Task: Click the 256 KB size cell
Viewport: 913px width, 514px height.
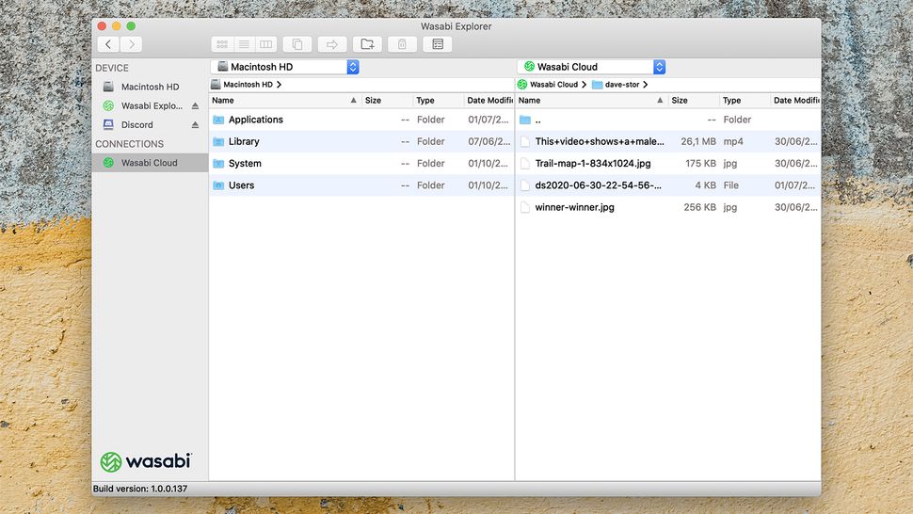Action: [699, 207]
